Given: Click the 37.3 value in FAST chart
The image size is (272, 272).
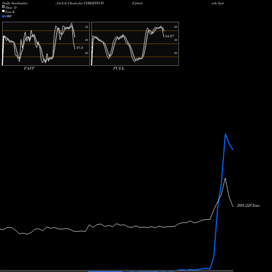Looking at the screenshot, I should pyautogui.click(x=79, y=48).
